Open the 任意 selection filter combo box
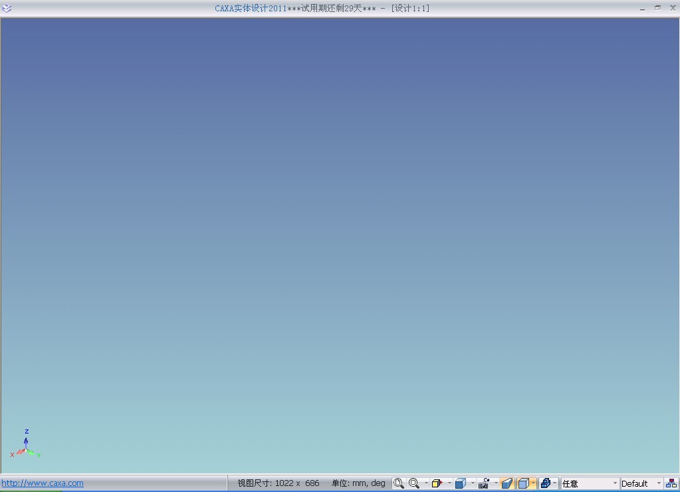 pyautogui.click(x=590, y=483)
